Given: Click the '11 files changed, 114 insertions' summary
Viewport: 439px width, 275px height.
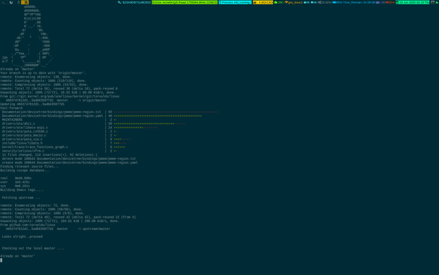Looking at the screenshot, I should [x=50, y=155].
